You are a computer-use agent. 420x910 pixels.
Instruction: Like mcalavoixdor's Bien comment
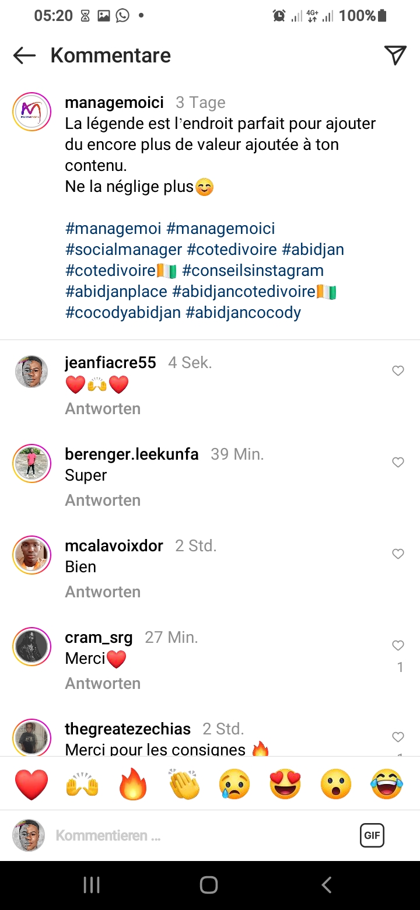coord(398,554)
